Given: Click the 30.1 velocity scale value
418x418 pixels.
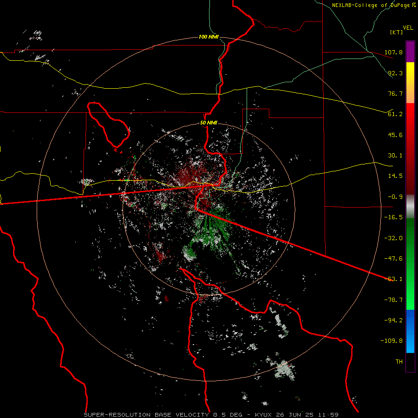Looking at the screenshot, I should coord(395,156).
